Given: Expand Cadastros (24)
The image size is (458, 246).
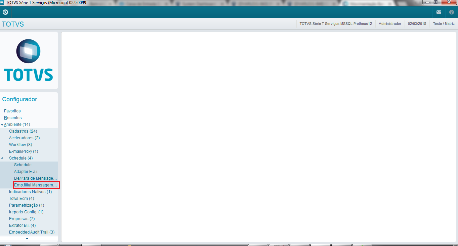Looking at the screenshot, I should point(23,131).
